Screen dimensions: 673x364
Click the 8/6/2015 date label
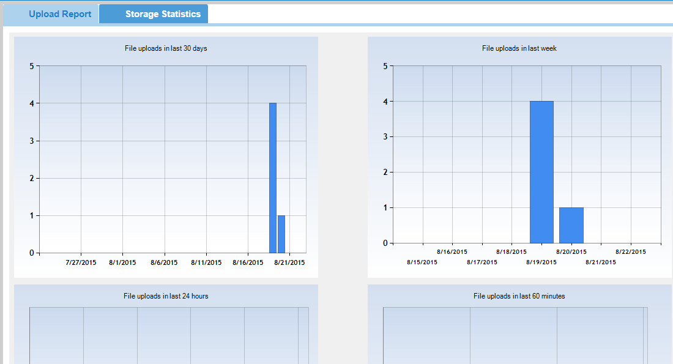(x=164, y=262)
